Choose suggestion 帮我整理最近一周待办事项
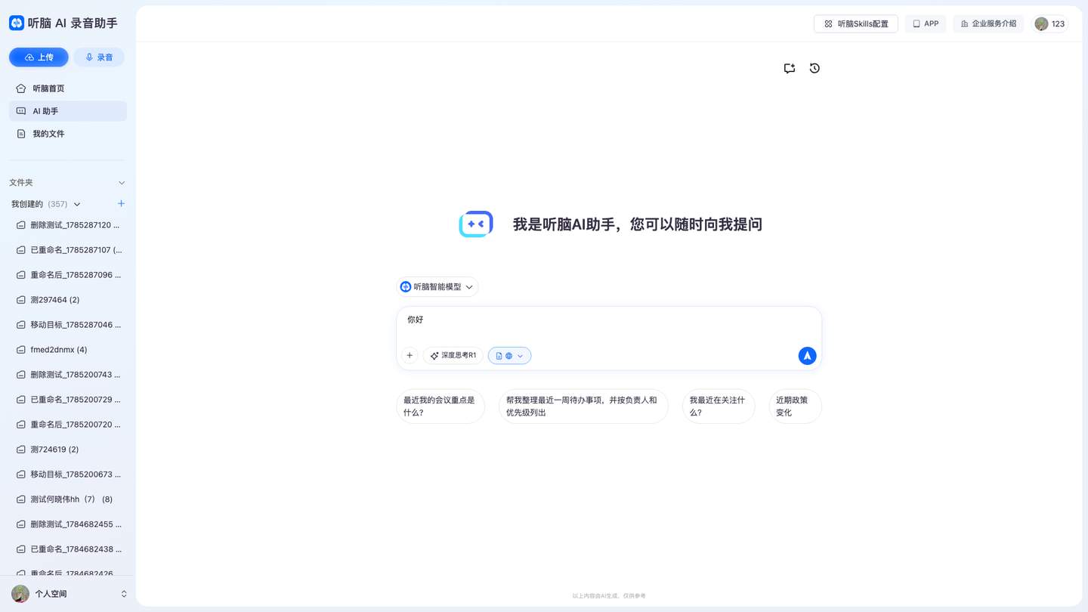This screenshot has height=612, width=1088. click(x=583, y=406)
